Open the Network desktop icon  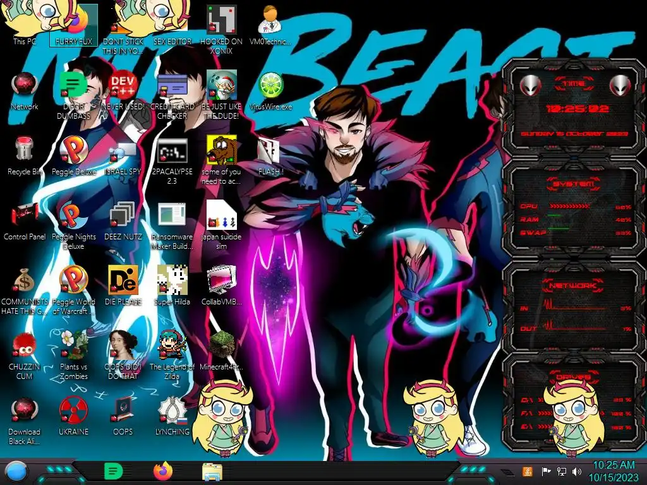tap(25, 91)
